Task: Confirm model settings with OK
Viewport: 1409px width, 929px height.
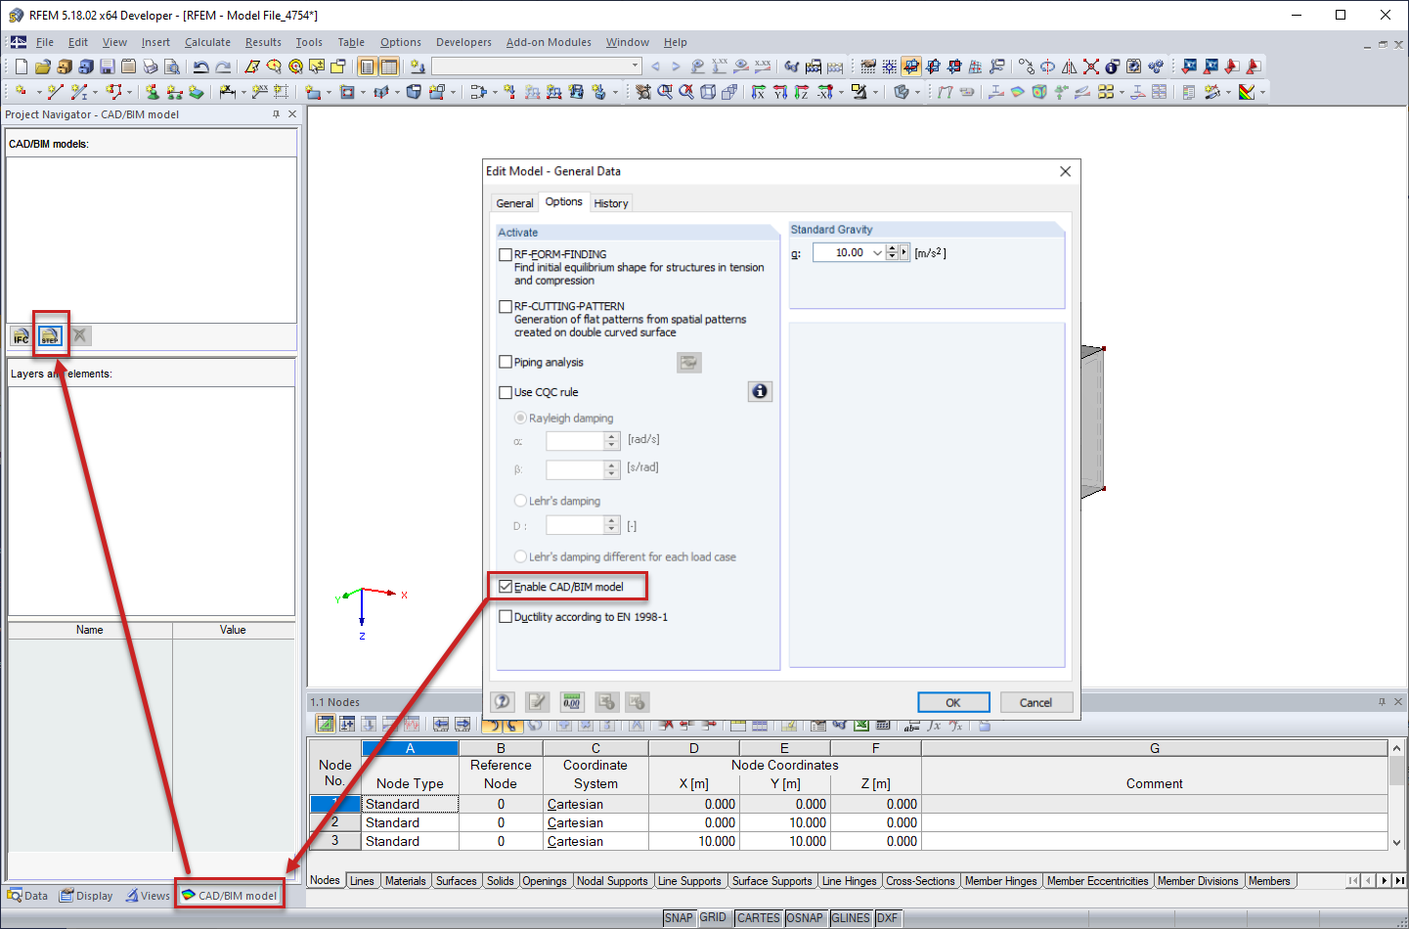Action: (x=953, y=702)
